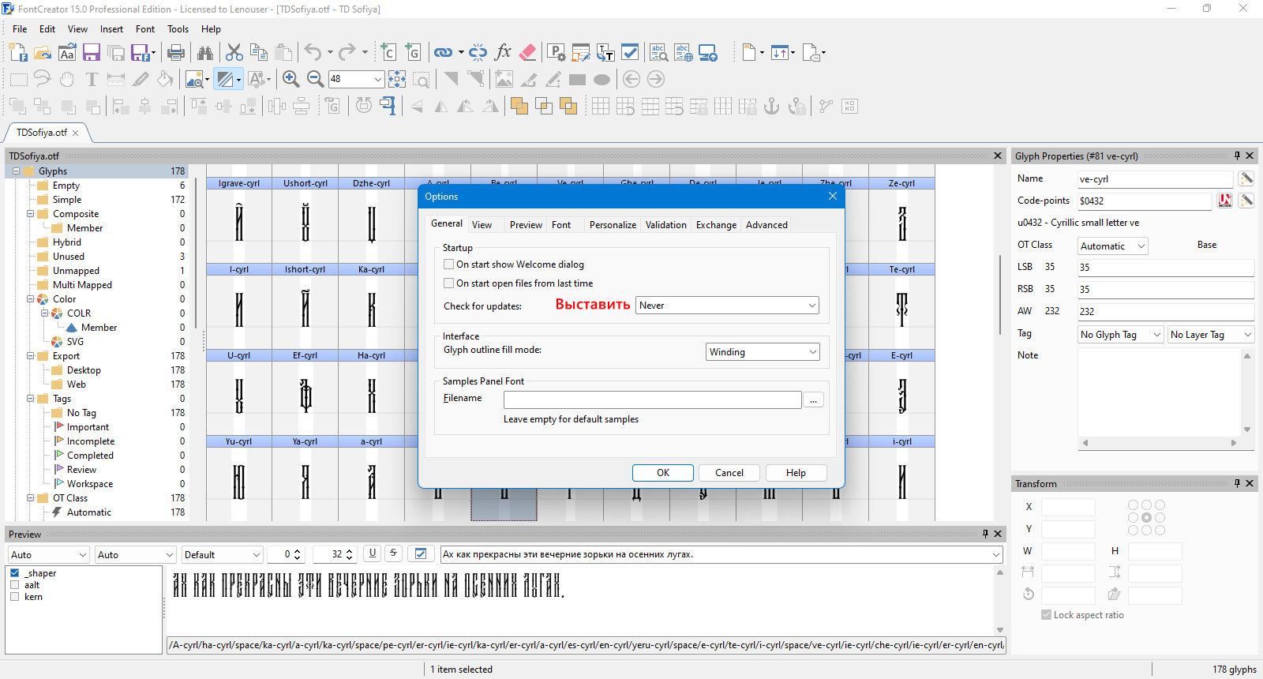
Task: Open the Tools menu
Action: coord(178,29)
